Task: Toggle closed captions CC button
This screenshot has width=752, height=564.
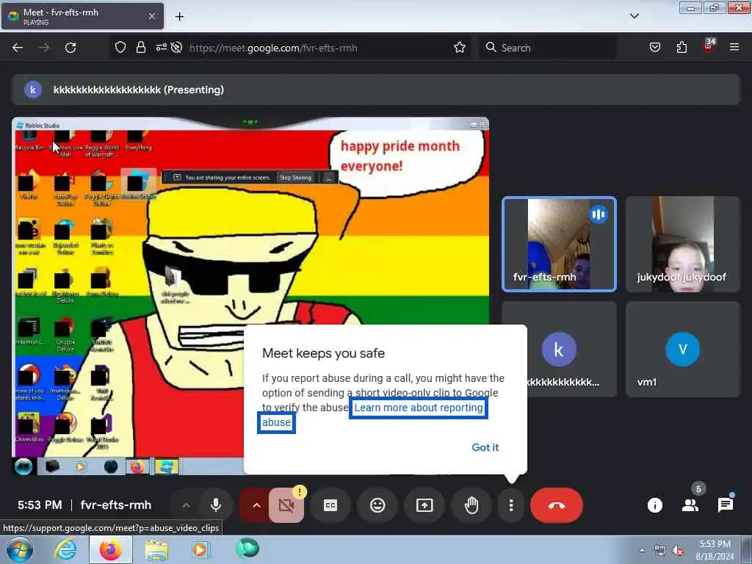Action: tap(330, 505)
